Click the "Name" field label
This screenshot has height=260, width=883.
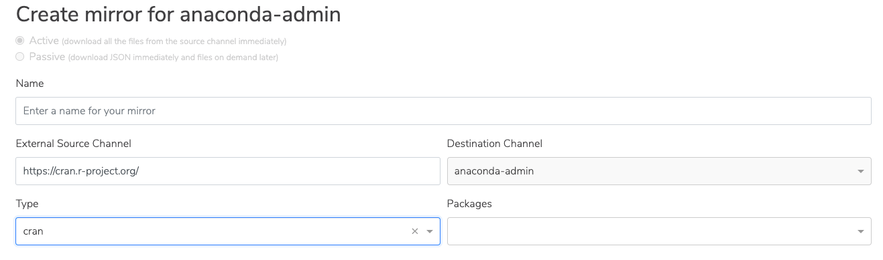[x=30, y=84]
